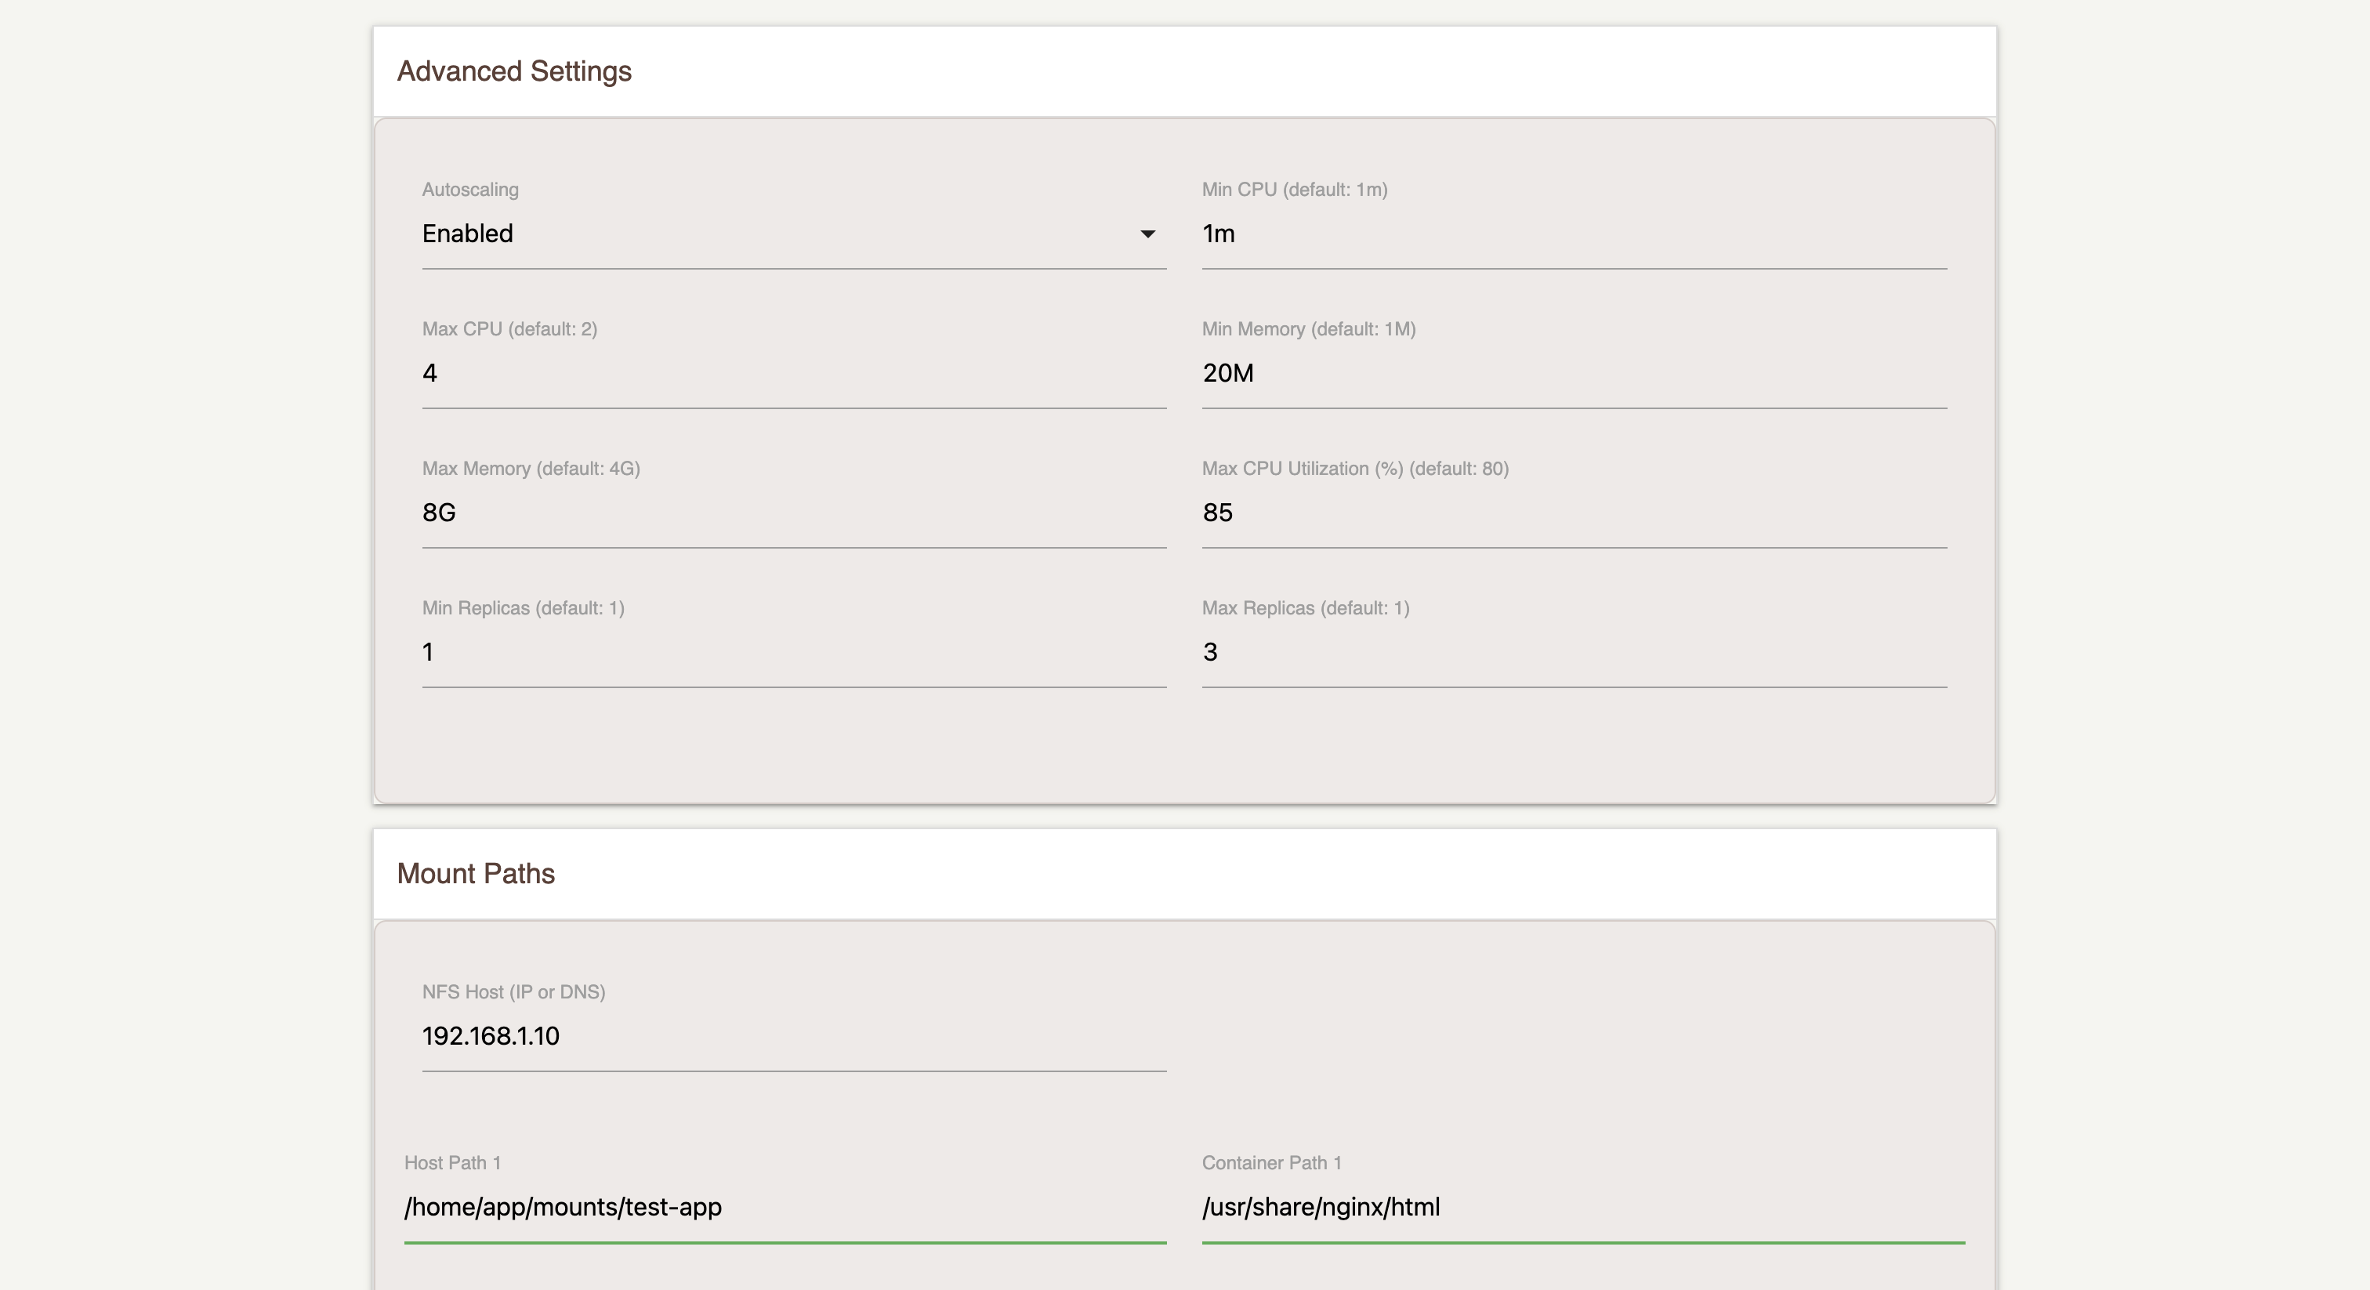Click the Container Path 1 field
The image size is (2370, 1290).
(x=1582, y=1207)
